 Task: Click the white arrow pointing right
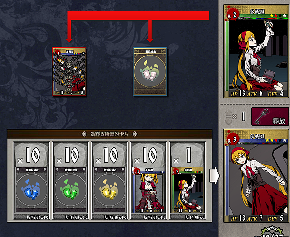point(215,176)
